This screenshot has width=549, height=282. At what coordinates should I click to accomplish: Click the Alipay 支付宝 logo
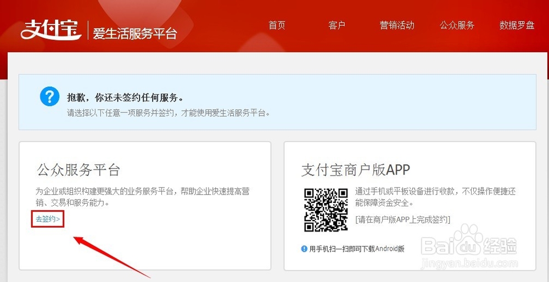pyautogui.click(x=51, y=30)
